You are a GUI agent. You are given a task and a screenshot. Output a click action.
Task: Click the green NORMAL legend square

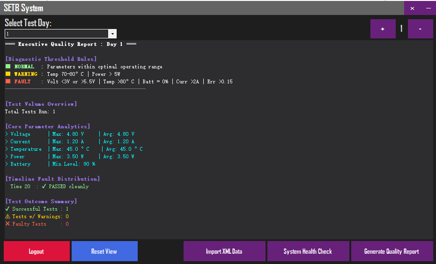tap(8, 66)
